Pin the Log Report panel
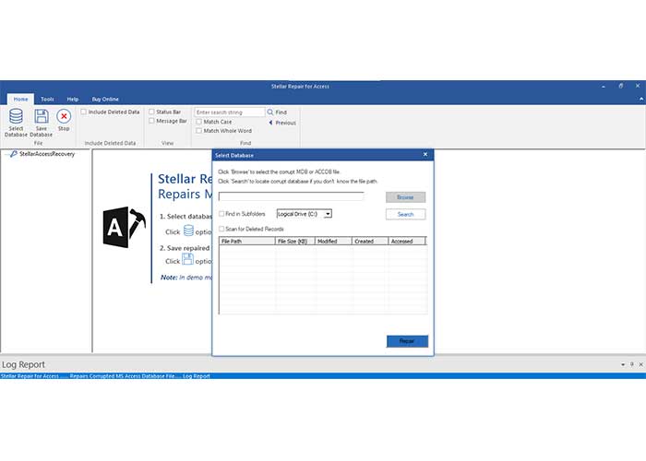The height and width of the screenshot is (461, 646). tap(632, 364)
